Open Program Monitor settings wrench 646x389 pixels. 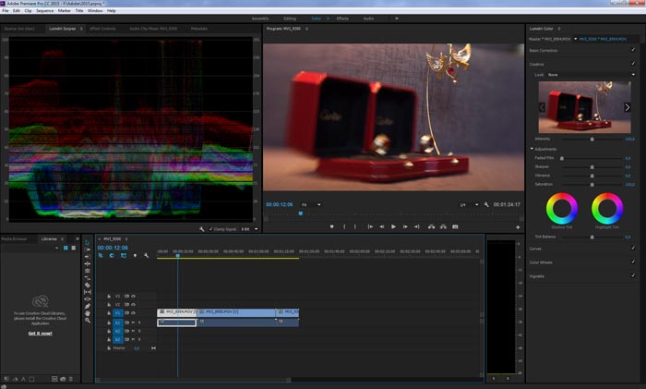486,204
